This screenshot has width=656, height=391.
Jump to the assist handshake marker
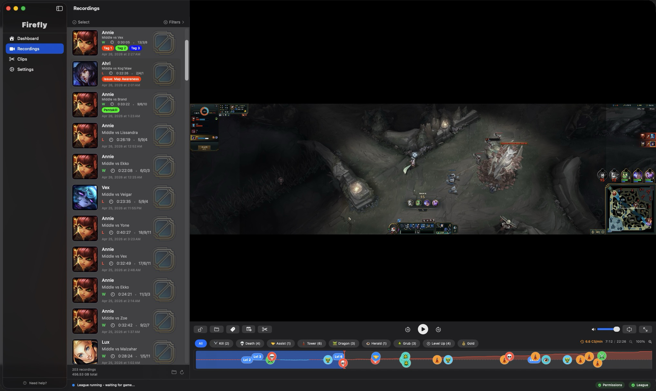(x=376, y=357)
